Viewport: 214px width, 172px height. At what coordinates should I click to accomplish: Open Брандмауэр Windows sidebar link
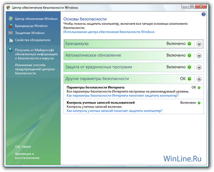[31, 26]
